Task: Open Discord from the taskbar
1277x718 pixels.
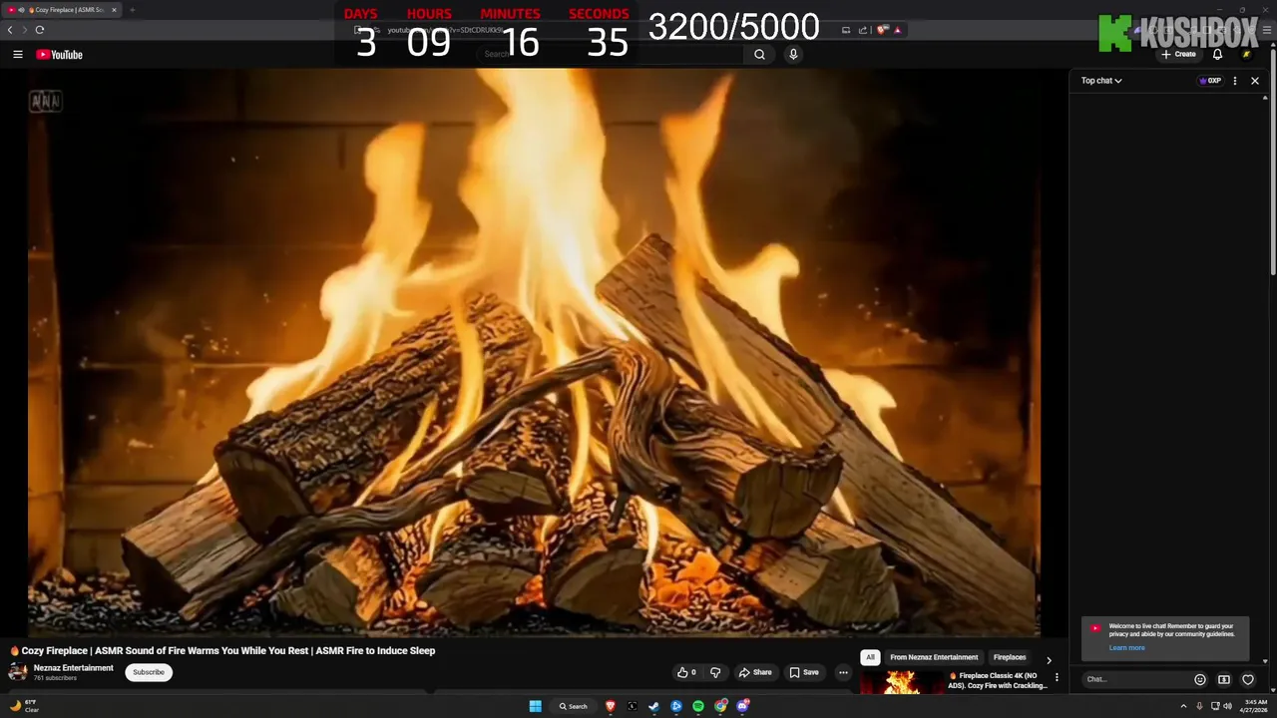Action: coord(742,706)
